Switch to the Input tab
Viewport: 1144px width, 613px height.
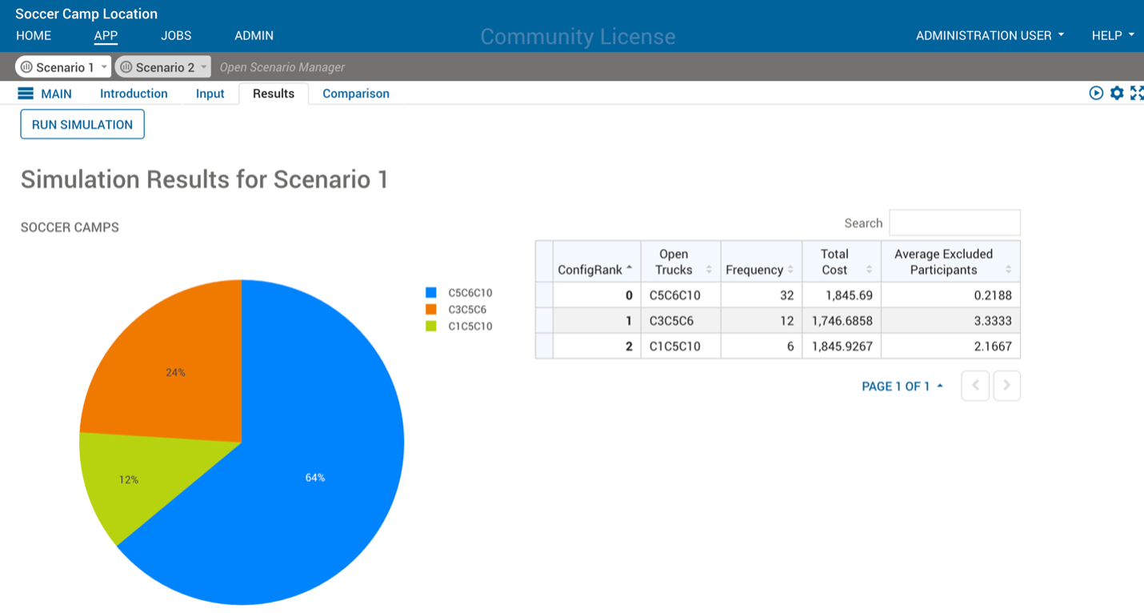tap(210, 94)
